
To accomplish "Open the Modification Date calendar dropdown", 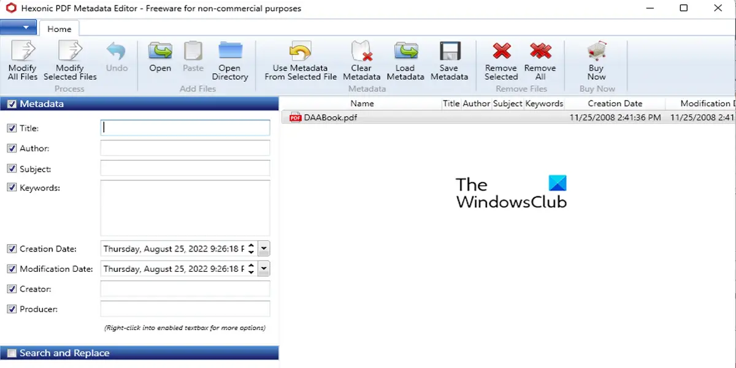I will coord(264,269).
